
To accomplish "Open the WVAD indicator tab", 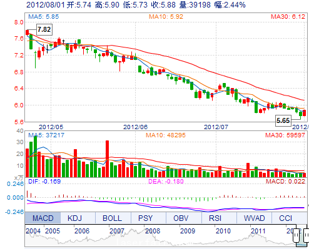I will [254, 218].
